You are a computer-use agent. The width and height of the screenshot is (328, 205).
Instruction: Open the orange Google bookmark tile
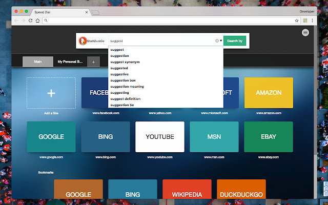78,189
